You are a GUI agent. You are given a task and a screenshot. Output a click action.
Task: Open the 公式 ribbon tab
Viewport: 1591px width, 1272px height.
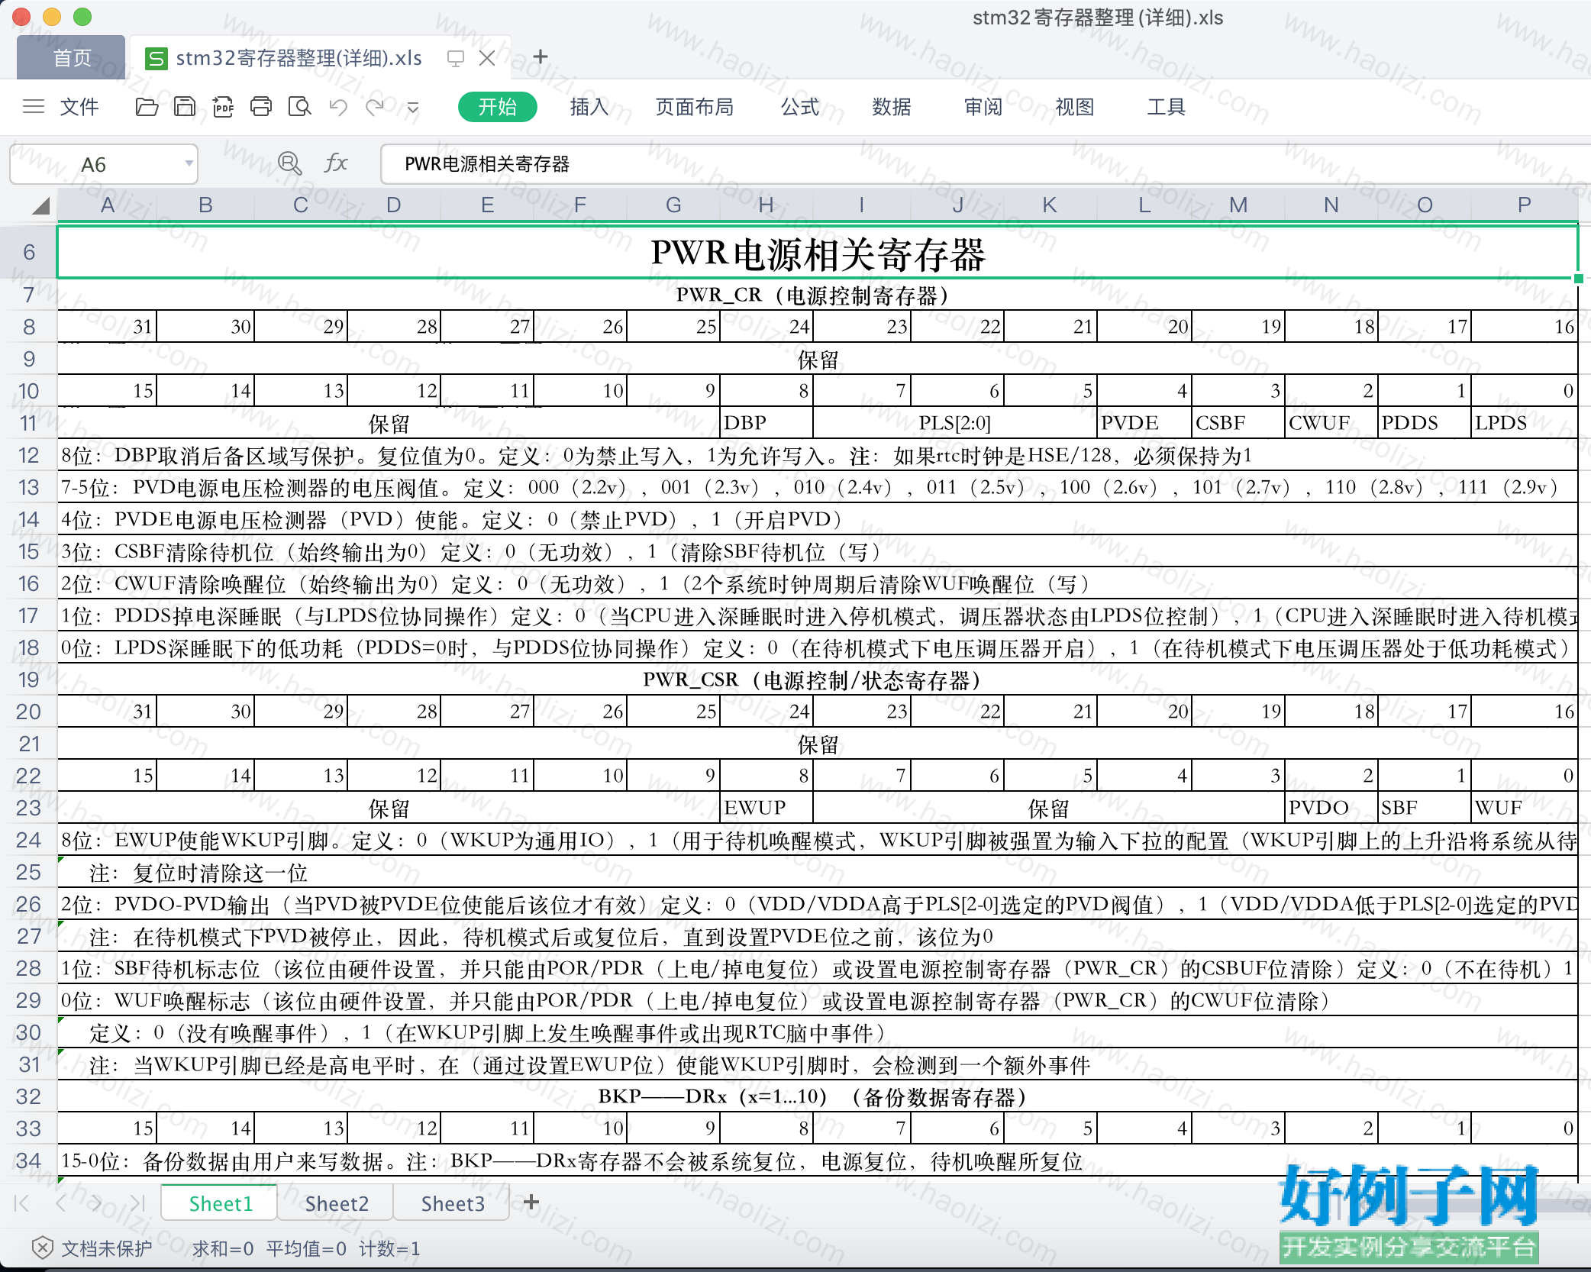[800, 107]
